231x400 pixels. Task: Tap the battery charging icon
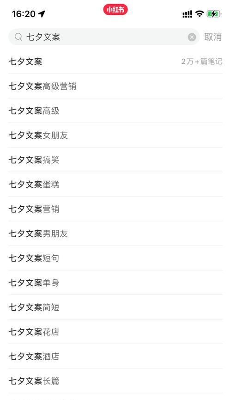point(214,14)
